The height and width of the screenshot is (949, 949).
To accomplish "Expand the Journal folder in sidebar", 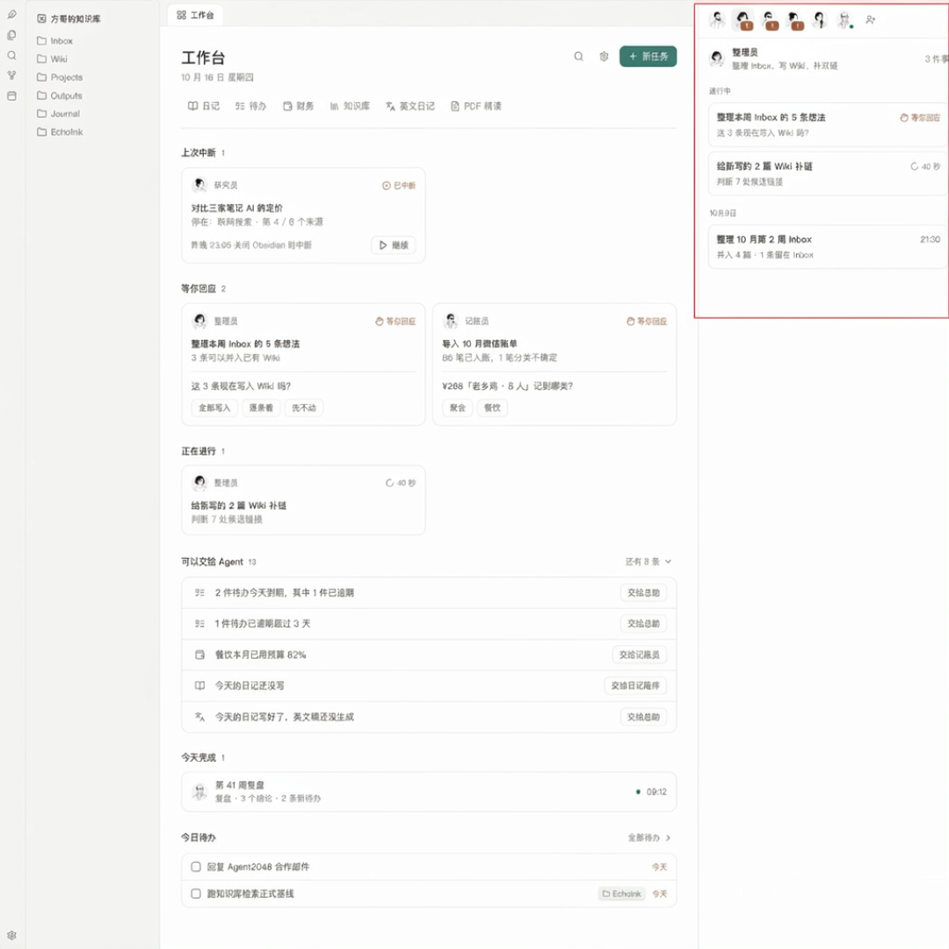I will [x=58, y=113].
